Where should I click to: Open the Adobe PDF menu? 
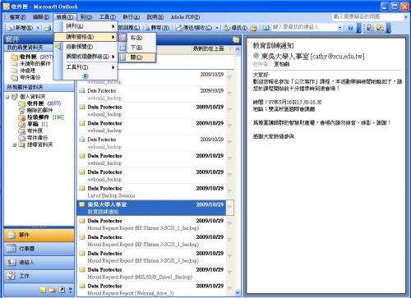pos(185,17)
